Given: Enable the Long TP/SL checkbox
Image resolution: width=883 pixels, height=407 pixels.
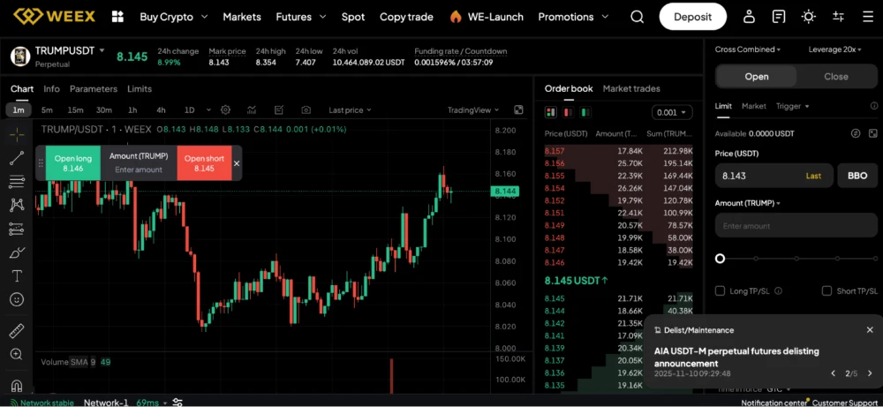Looking at the screenshot, I should 721,290.
